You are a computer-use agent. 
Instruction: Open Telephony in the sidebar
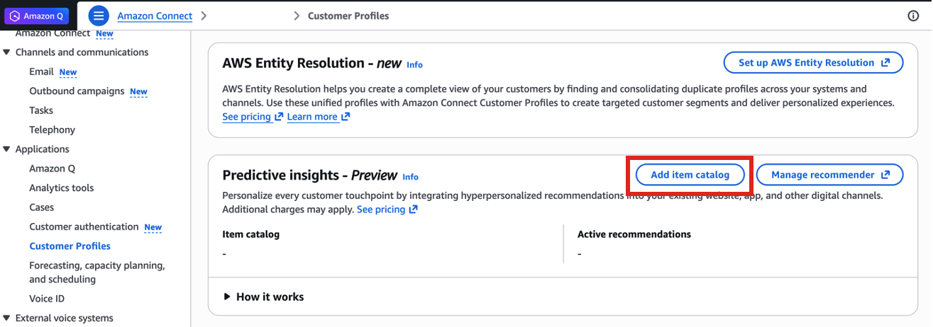coord(52,130)
